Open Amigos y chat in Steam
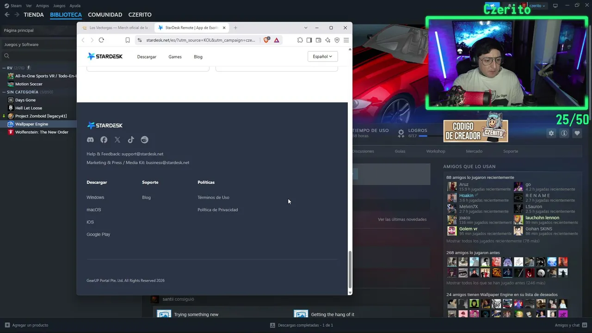The image size is (592, 333). click(570, 325)
